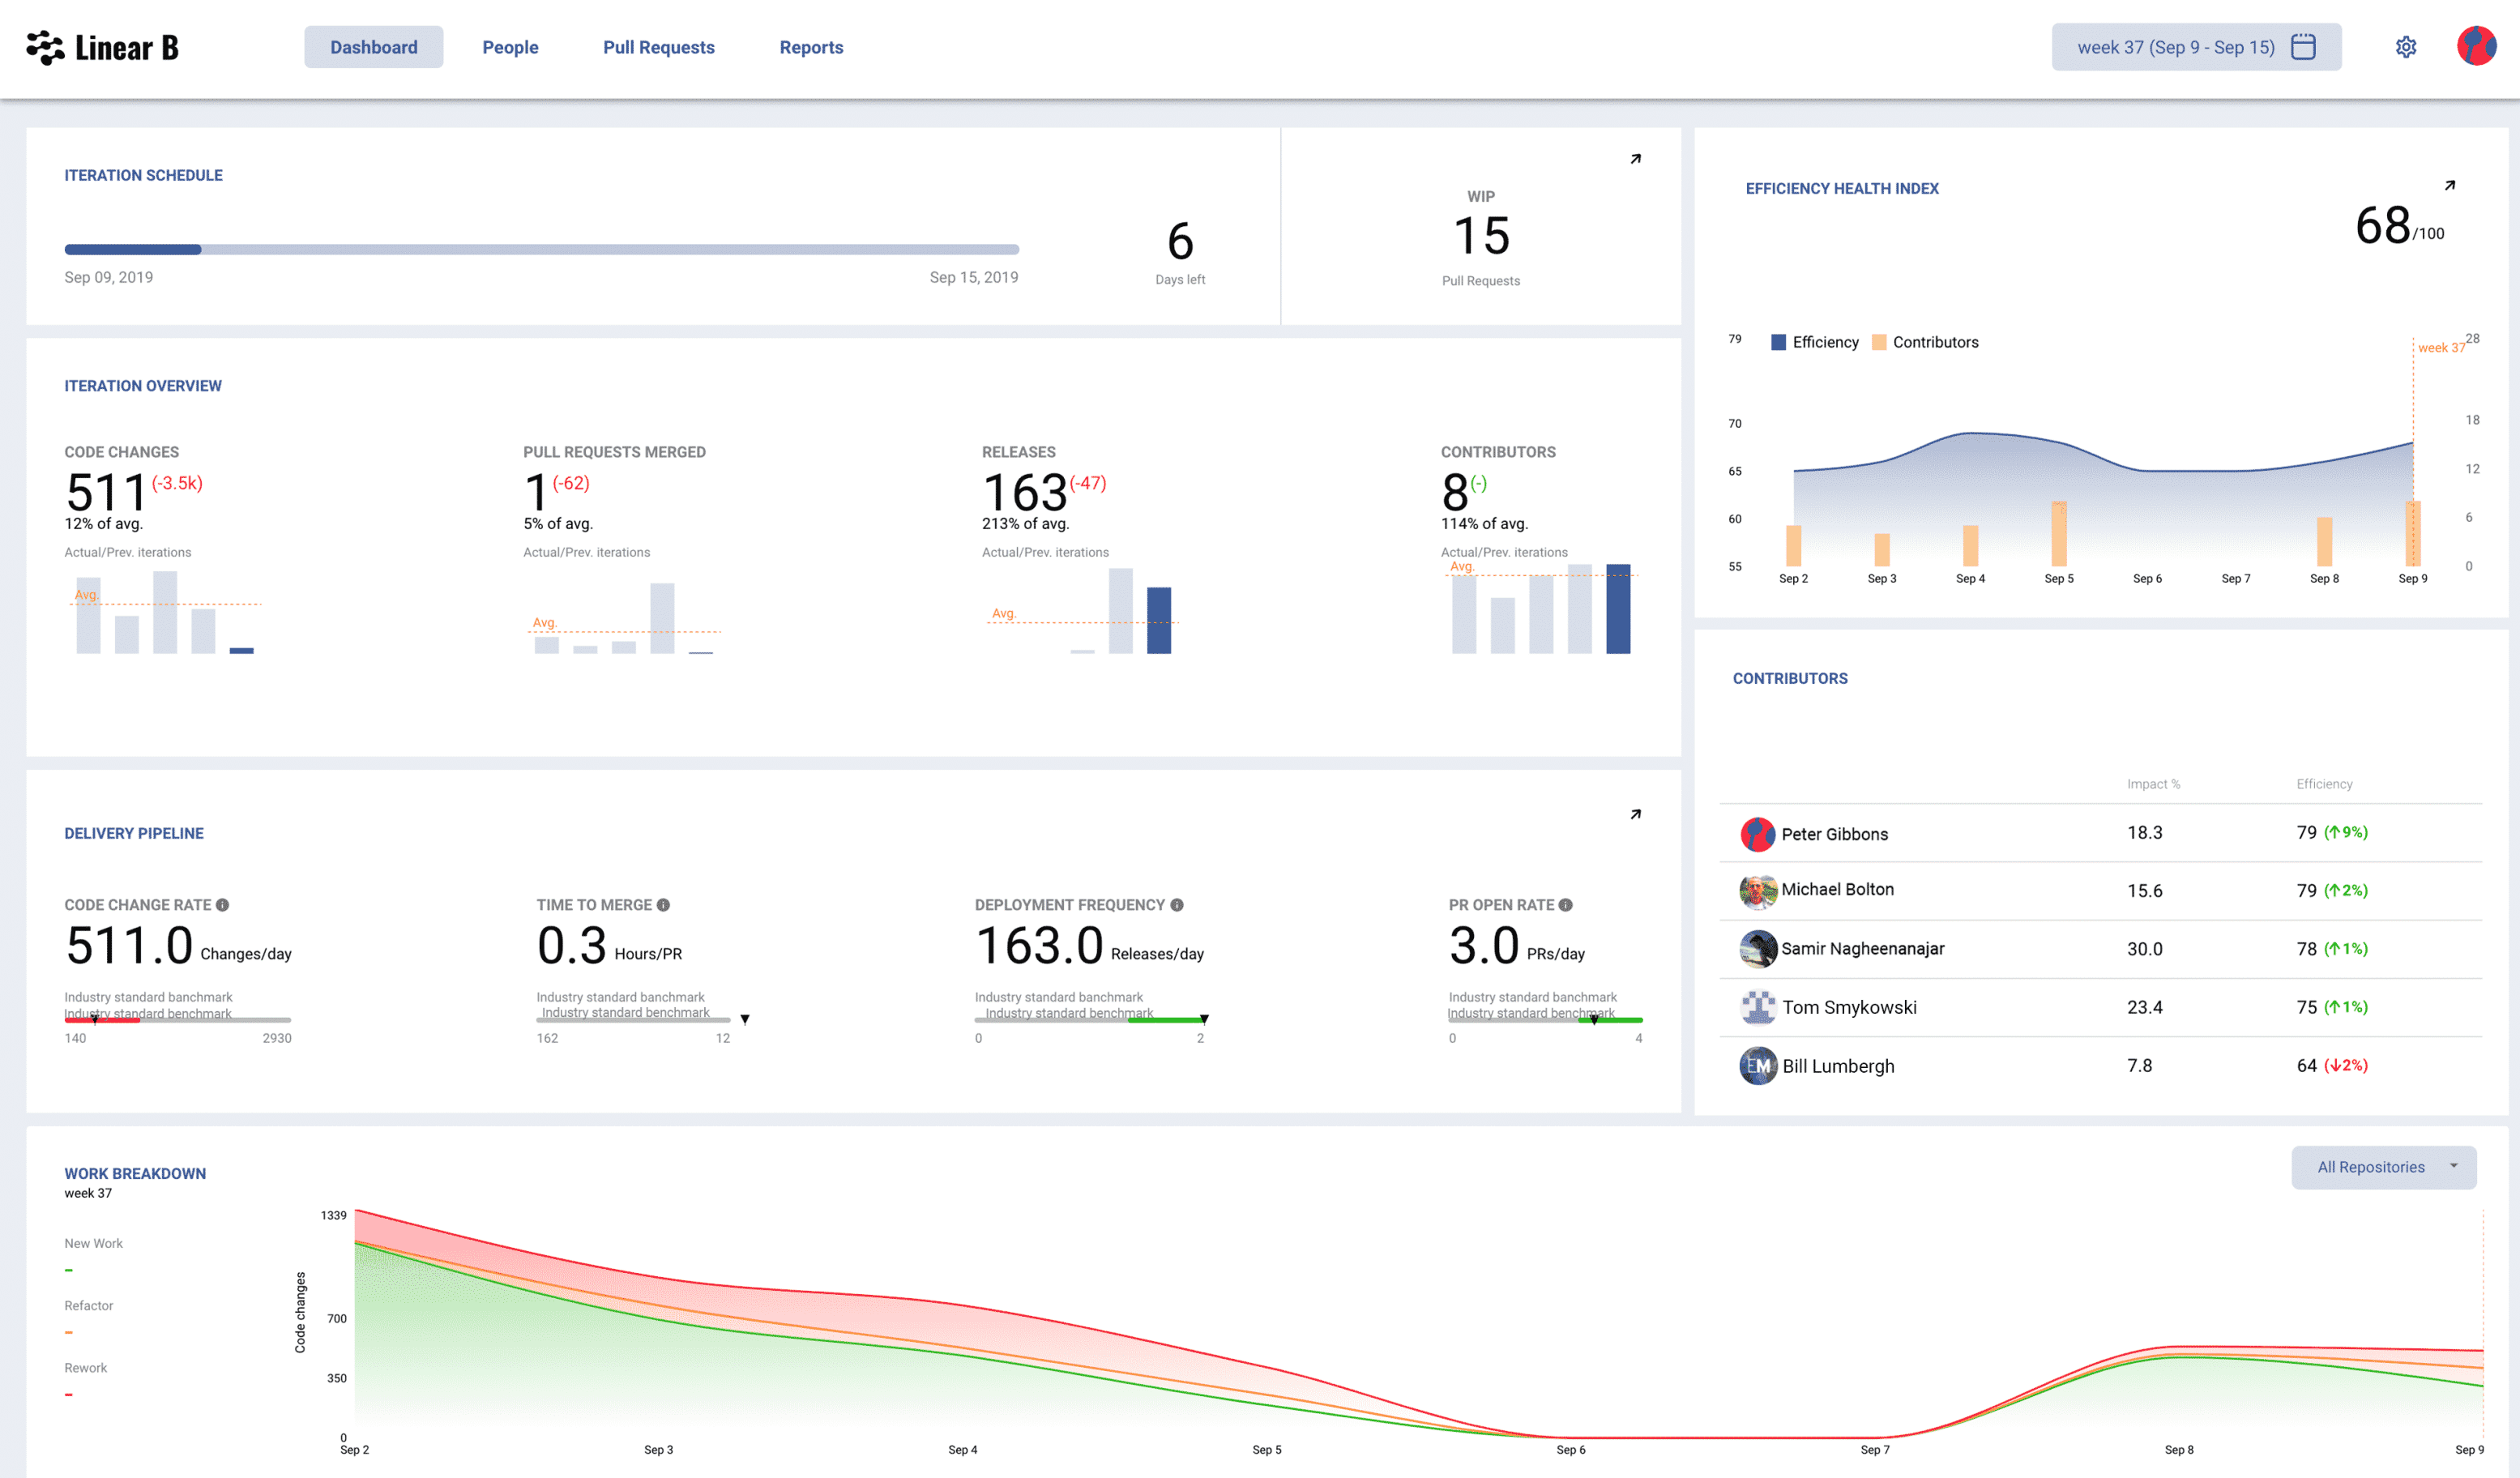Click info icon next to Code Change Rate
Viewport: 2520px width, 1478px height.
(223, 905)
